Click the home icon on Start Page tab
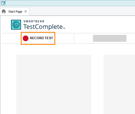This screenshot has width=135, height=114. [4, 12]
